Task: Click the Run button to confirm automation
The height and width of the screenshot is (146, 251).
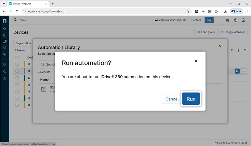Action: click(x=191, y=99)
